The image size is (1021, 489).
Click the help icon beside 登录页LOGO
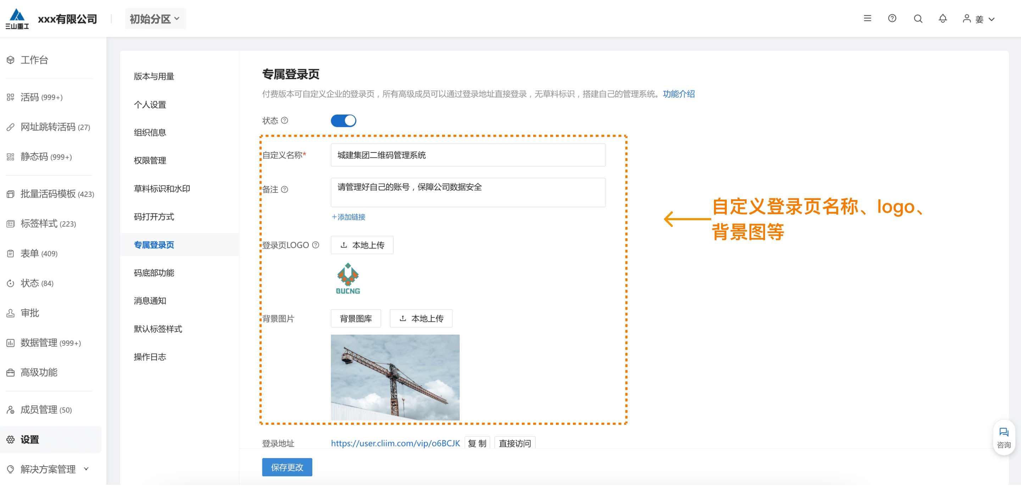click(316, 245)
